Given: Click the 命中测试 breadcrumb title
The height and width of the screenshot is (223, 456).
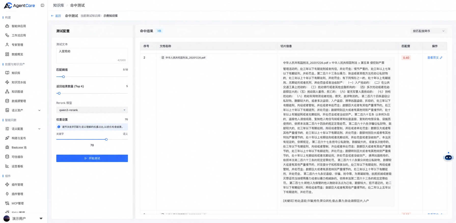Looking at the screenshot, I should click(77, 5).
